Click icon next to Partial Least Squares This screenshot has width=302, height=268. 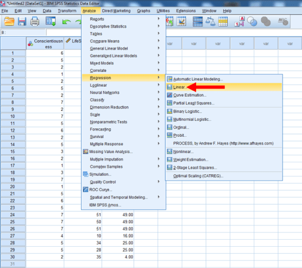coord(170,103)
